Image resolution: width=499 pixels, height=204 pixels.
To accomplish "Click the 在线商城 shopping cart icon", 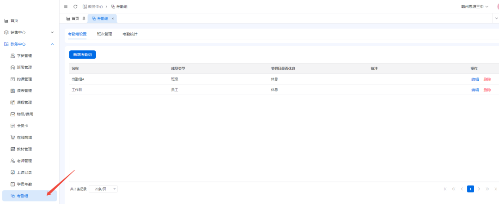I will point(13,138).
